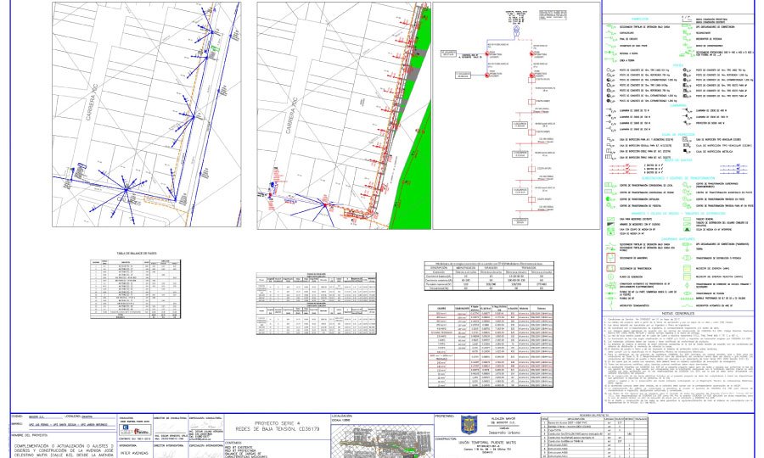Select the green box symbol in the left plan
This screenshot has width=764, height=458.
215,50
